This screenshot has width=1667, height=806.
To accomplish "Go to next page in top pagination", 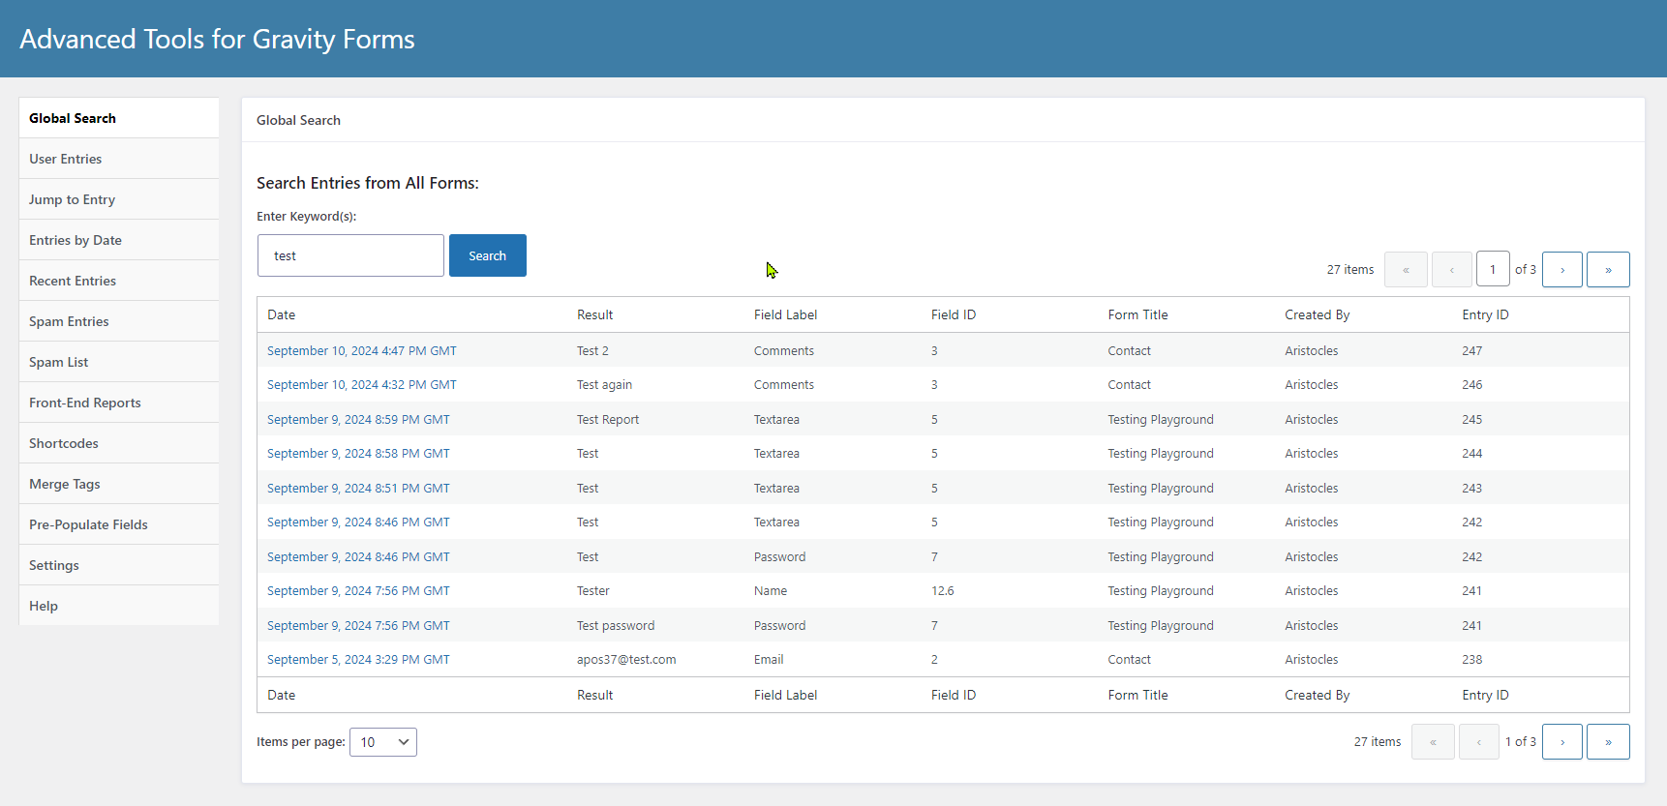I will click(1561, 270).
